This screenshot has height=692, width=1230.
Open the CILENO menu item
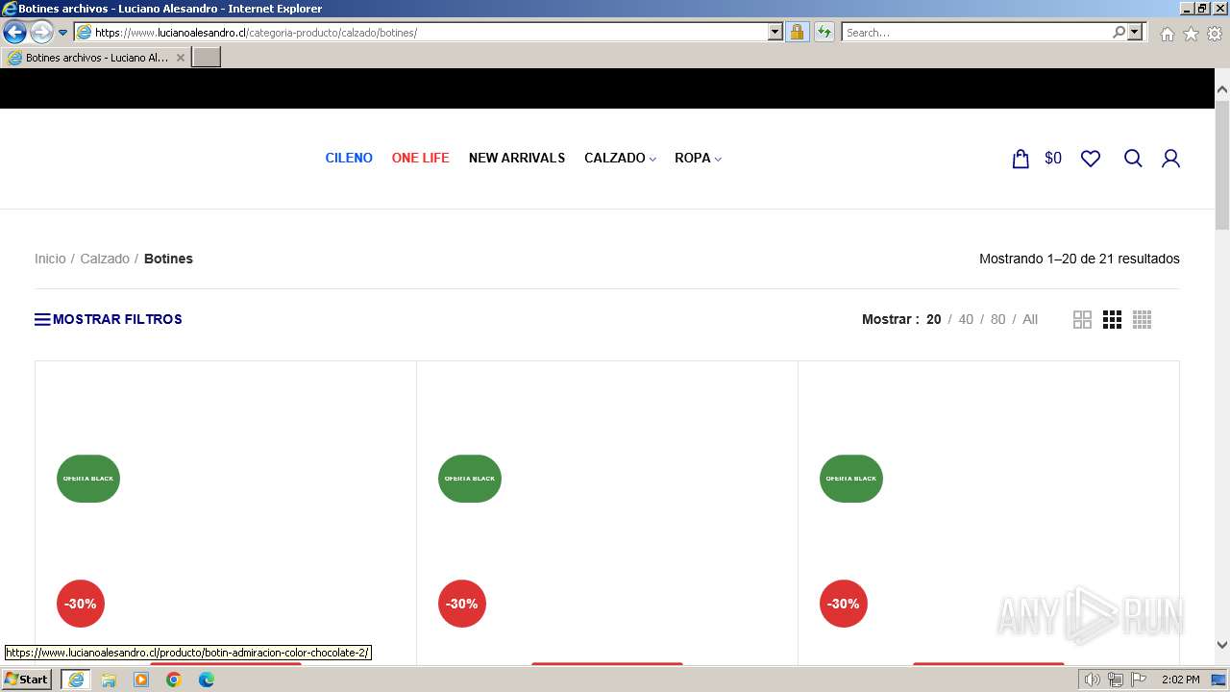point(349,158)
